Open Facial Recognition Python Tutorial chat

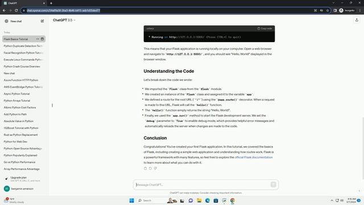[23, 53]
